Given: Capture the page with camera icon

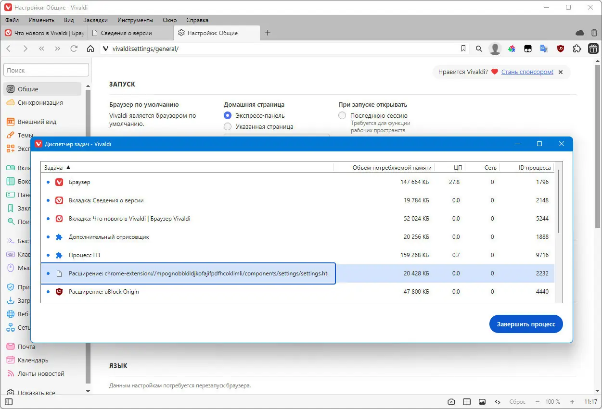Looking at the screenshot, I should point(451,402).
